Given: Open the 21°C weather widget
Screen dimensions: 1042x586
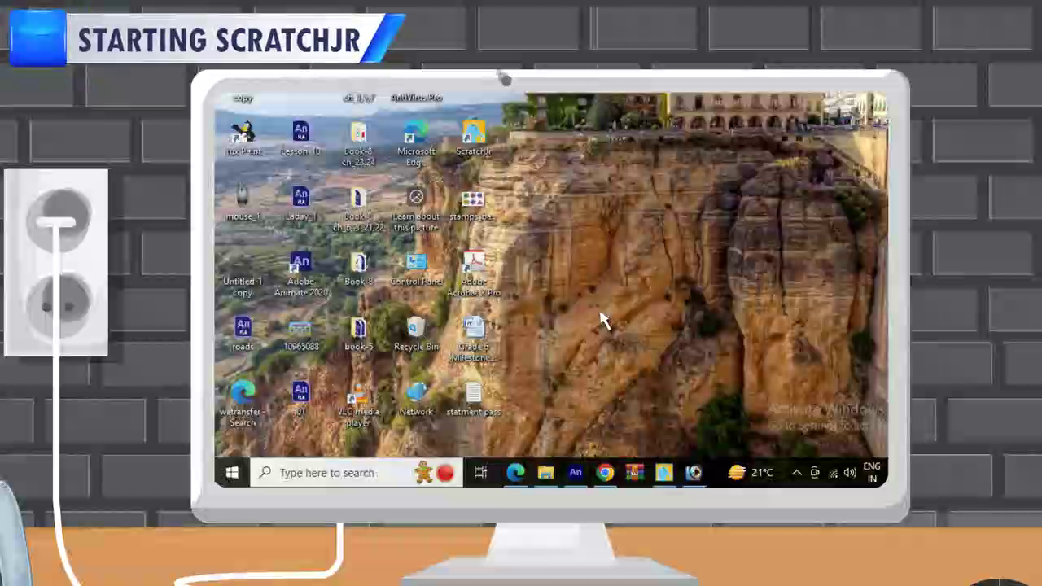Looking at the screenshot, I should 751,473.
